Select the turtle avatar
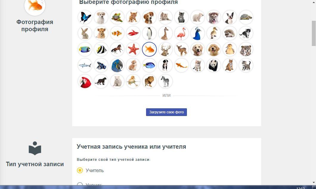The image size is (316, 189). point(246,17)
